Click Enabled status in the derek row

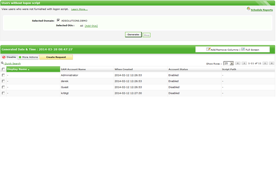[x=173, y=81]
